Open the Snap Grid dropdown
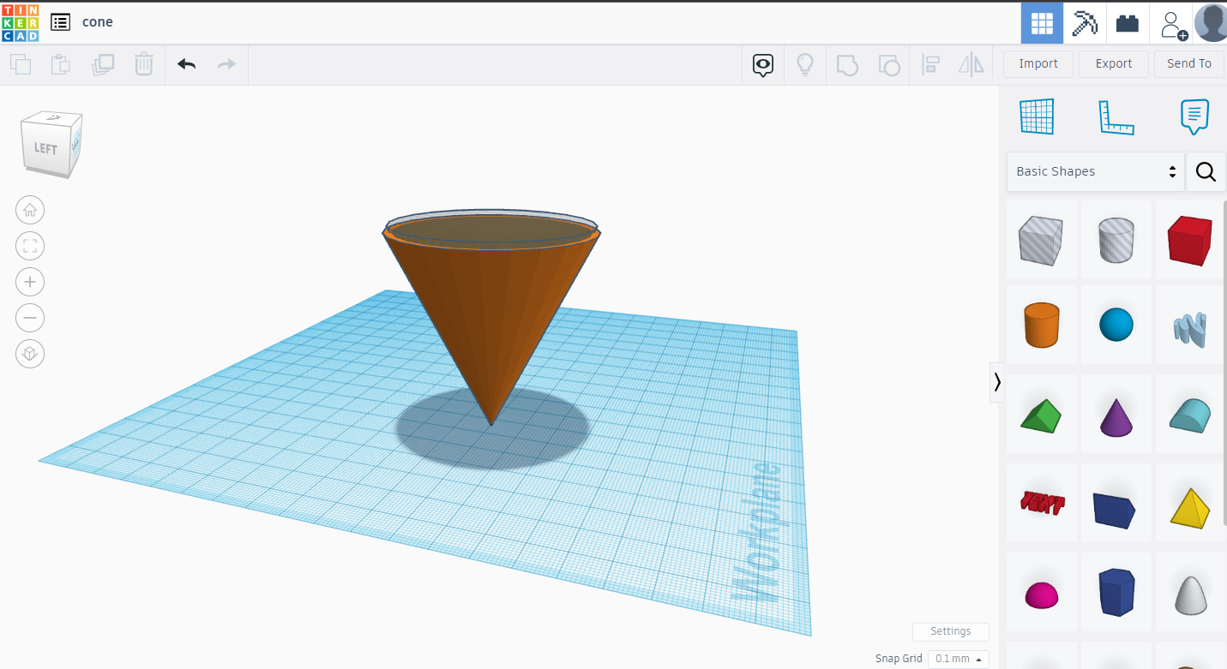The image size is (1227, 669). click(x=958, y=659)
